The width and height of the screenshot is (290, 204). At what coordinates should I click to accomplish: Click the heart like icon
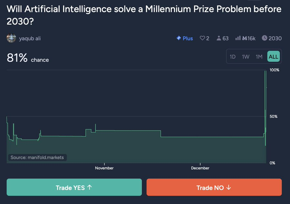pos(202,38)
